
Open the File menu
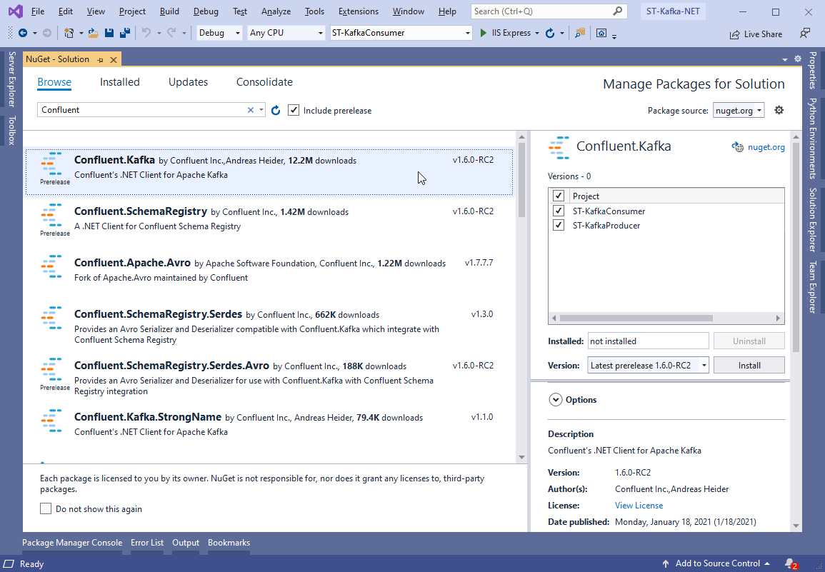tap(37, 11)
